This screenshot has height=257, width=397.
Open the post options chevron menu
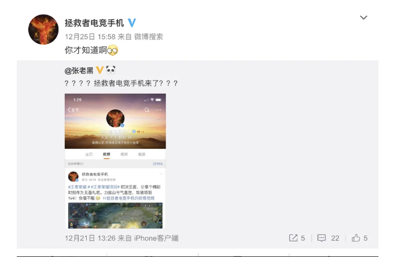point(363,17)
